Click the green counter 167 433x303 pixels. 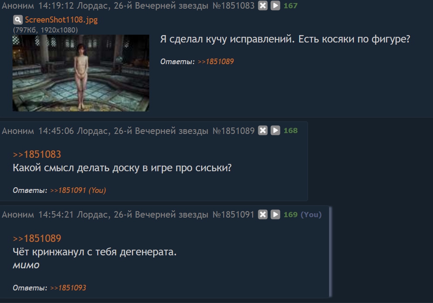pyautogui.click(x=291, y=6)
